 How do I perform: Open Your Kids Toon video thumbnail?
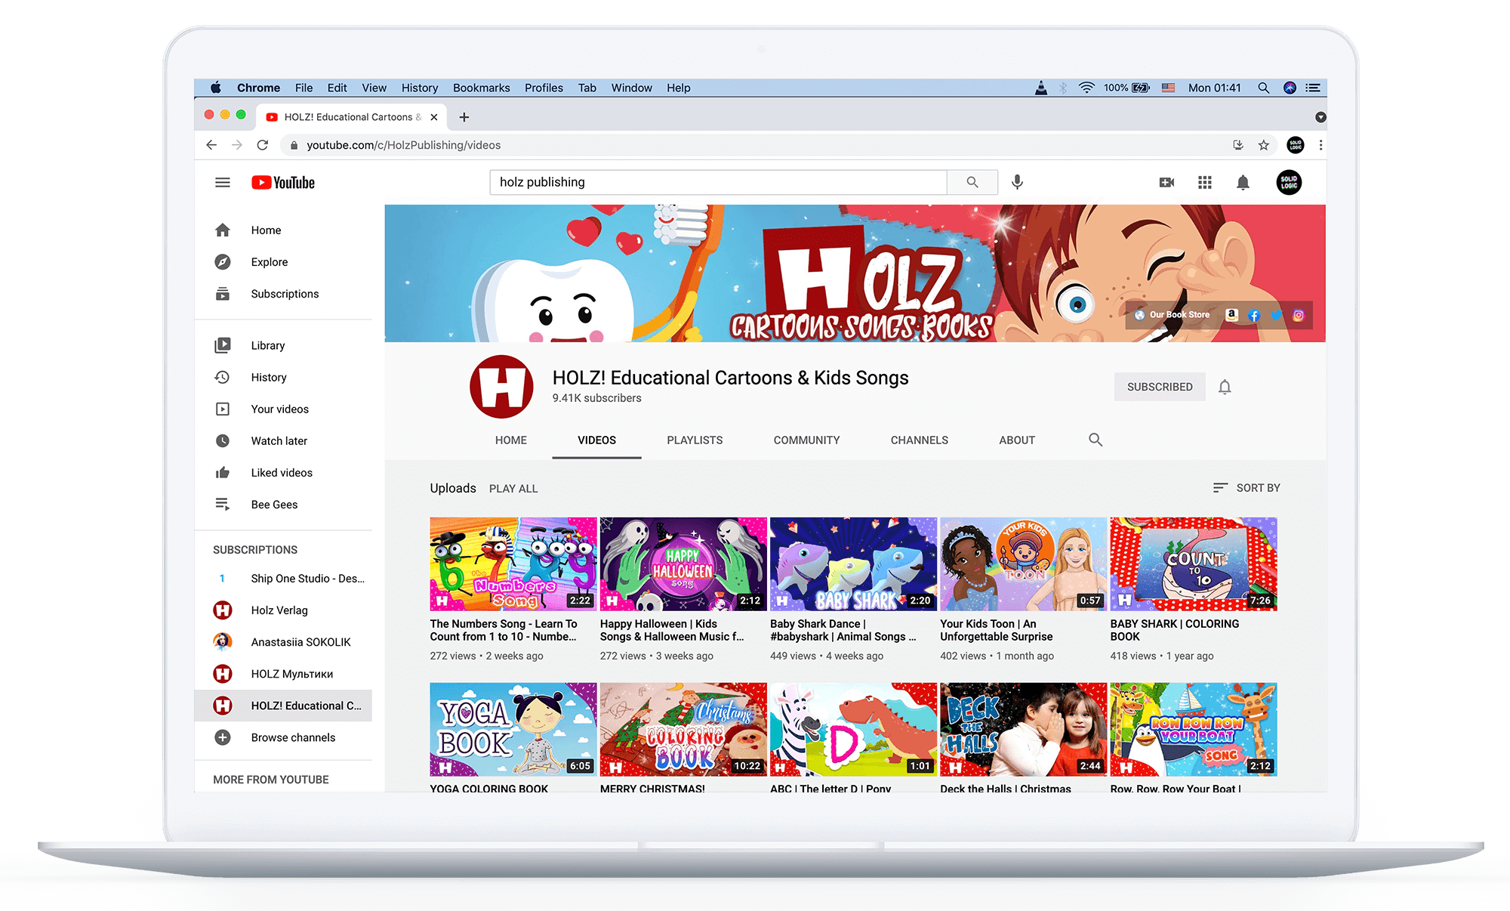tap(1023, 564)
